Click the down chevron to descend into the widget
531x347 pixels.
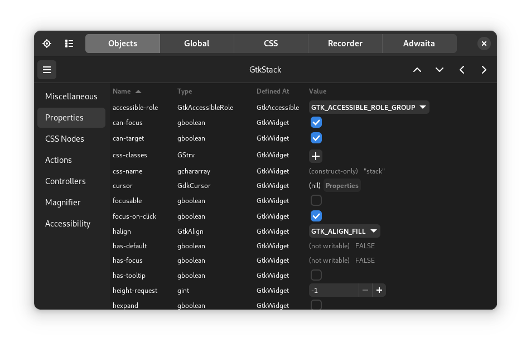tap(440, 69)
